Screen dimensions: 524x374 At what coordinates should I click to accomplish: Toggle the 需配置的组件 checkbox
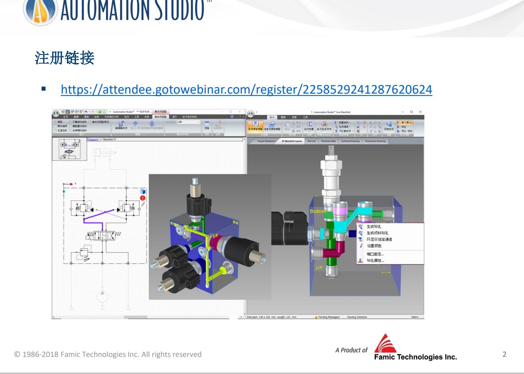(x=71, y=126)
